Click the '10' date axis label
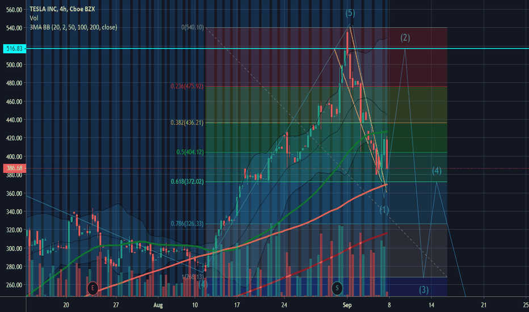 [x=195, y=305]
